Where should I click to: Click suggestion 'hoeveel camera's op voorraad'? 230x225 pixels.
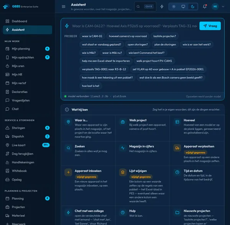click(128, 36)
